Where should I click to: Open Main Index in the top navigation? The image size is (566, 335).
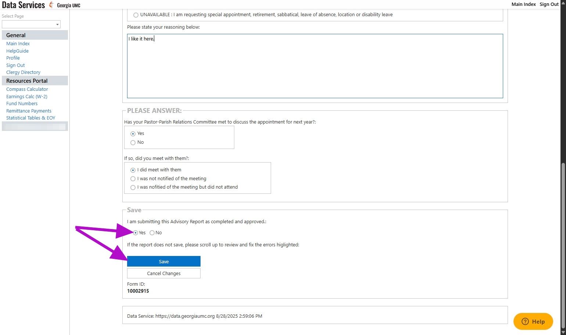[x=523, y=4]
